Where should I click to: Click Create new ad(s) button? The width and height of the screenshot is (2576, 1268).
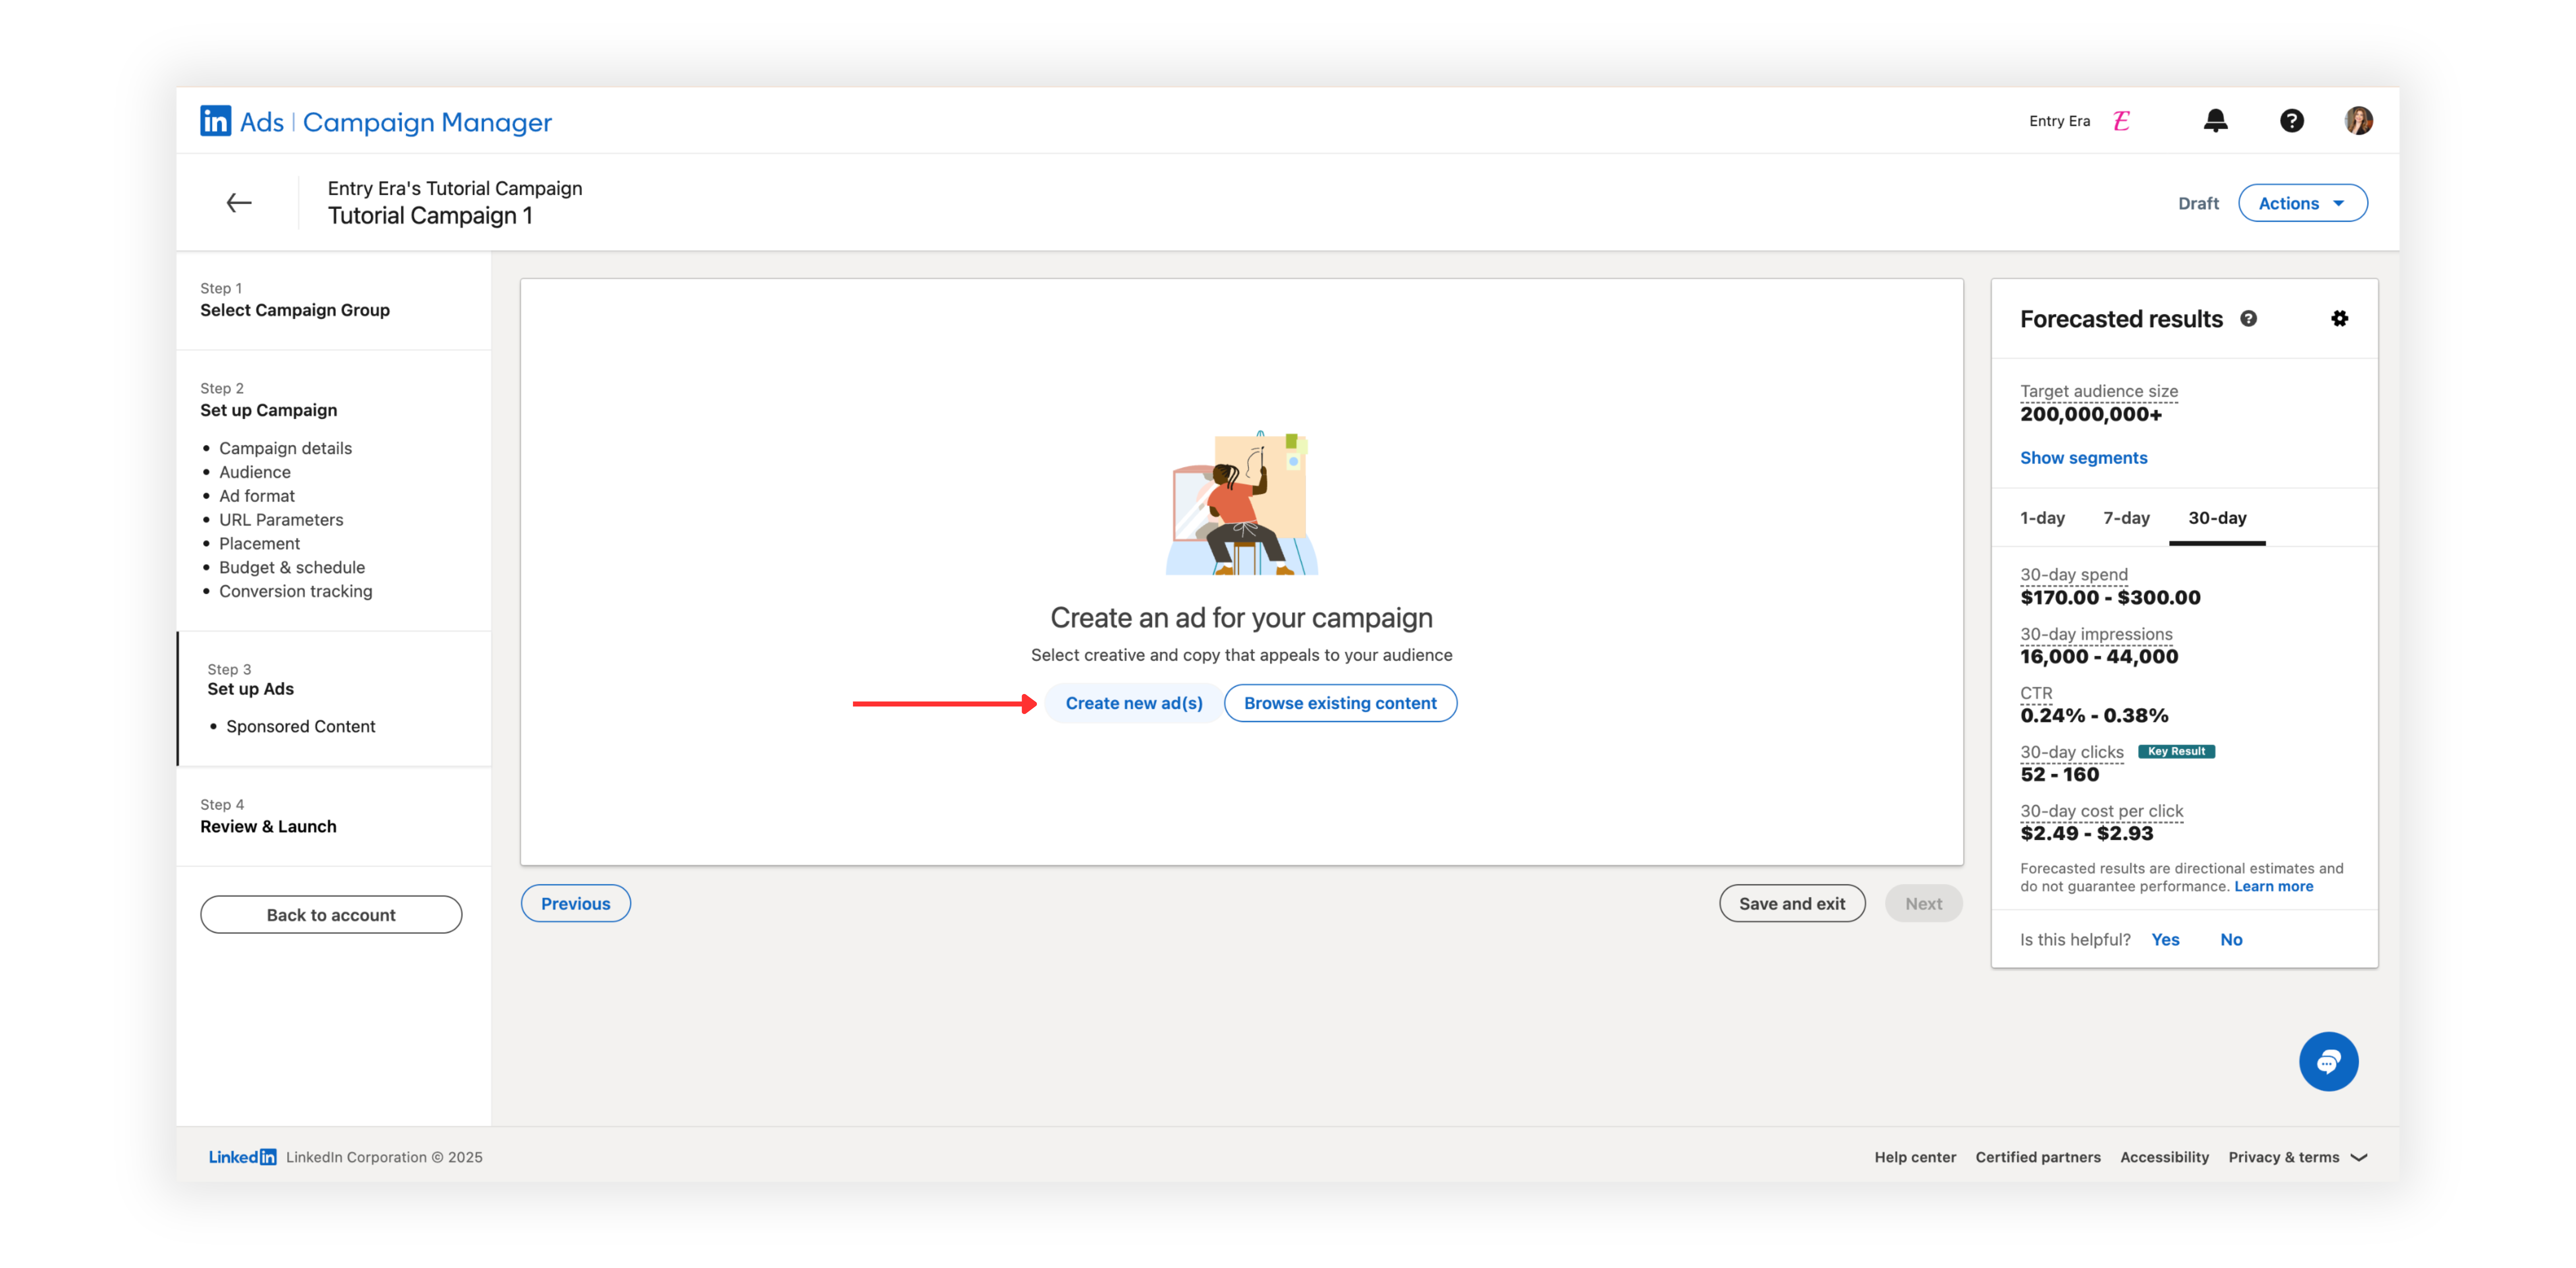click(1133, 703)
